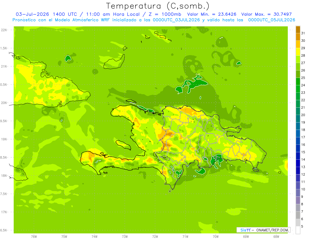Click legend value 24
This screenshot has width=310, height=240.
point(303,85)
